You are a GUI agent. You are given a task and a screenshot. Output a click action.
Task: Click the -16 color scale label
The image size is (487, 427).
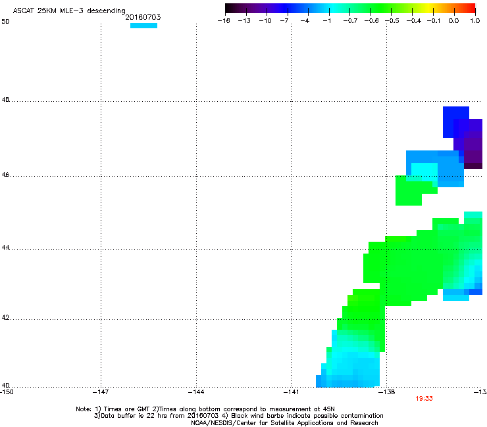[224, 21]
